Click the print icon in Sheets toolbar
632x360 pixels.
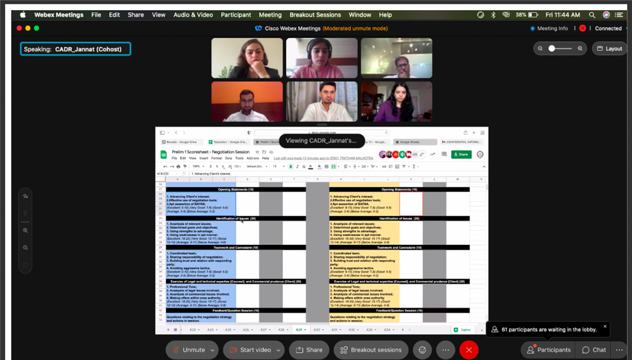(178, 166)
